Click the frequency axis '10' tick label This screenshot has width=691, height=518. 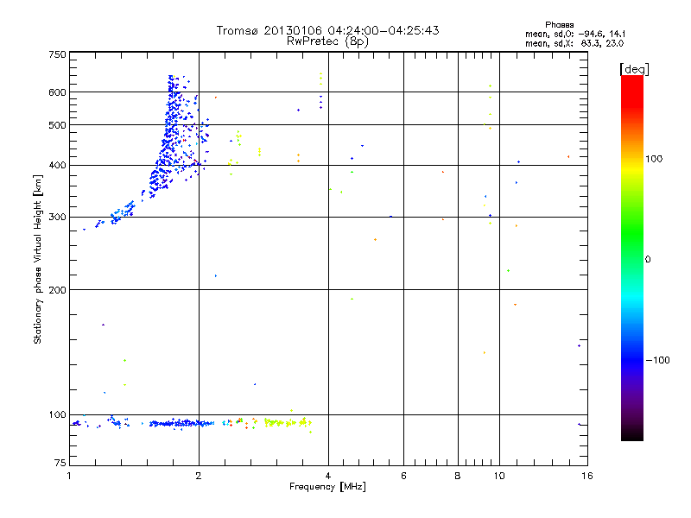click(x=499, y=476)
